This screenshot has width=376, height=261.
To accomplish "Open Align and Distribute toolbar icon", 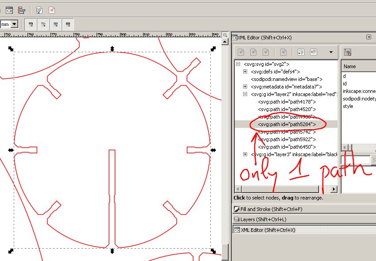I will click(22, 10).
